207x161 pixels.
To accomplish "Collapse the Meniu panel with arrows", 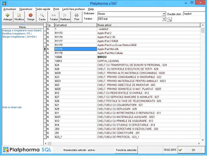I will click(22, 24).
